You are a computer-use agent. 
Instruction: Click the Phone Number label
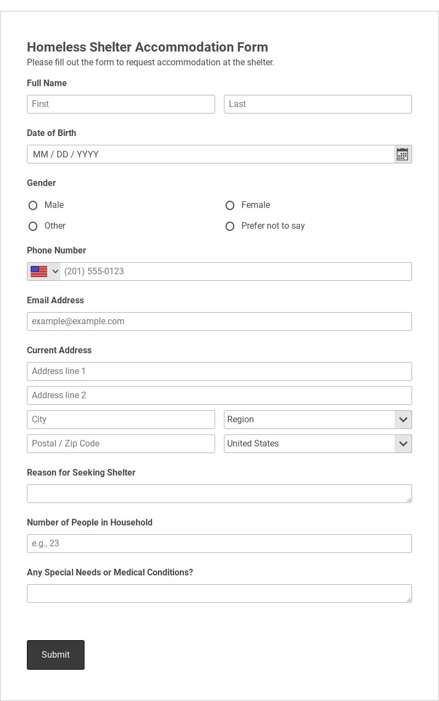click(x=57, y=251)
